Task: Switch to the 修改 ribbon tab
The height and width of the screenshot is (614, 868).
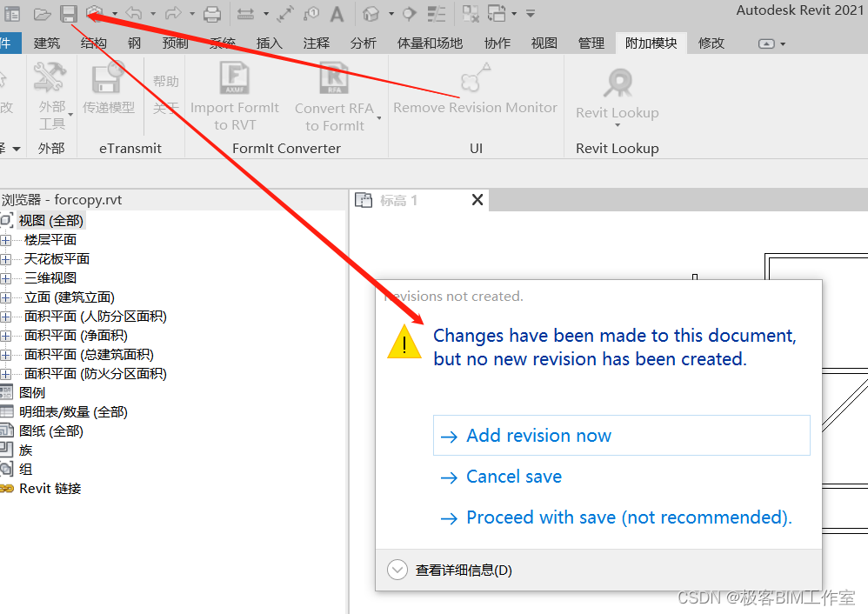Action: [x=711, y=43]
